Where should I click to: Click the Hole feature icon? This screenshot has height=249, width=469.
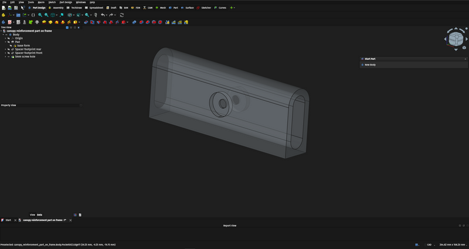tap(92, 22)
